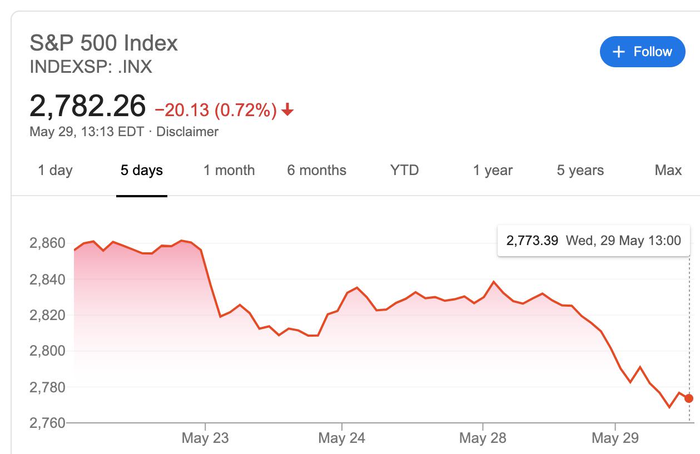This screenshot has width=700, height=454.
Task: Switch to the 1 day tab
Action: pyautogui.click(x=55, y=170)
